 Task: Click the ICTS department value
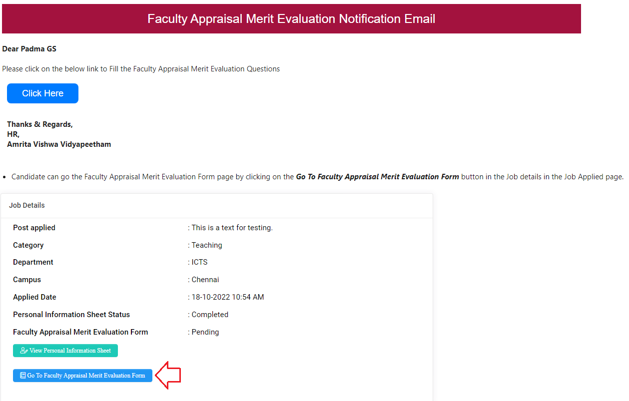(199, 262)
